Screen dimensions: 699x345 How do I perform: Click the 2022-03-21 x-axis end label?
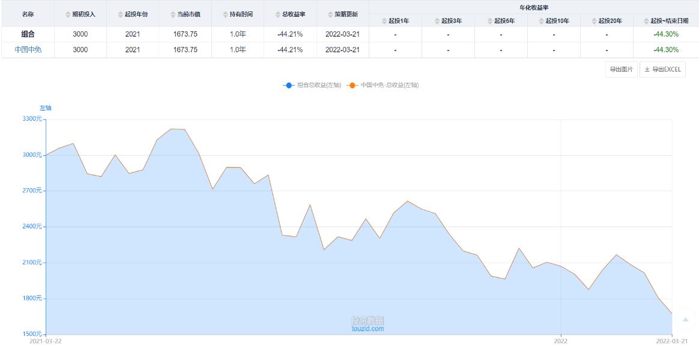pos(673,341)
